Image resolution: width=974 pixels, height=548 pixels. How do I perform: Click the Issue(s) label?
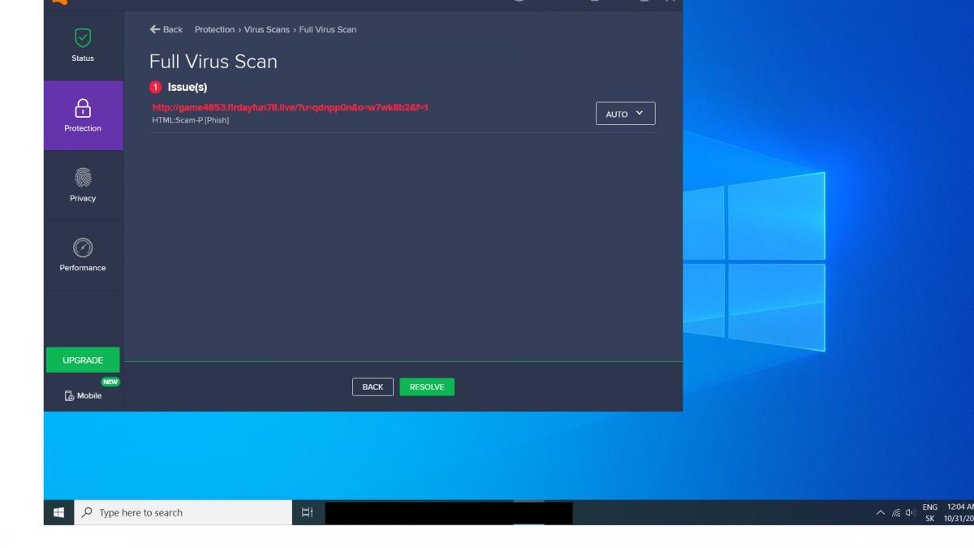pos(187,88)
